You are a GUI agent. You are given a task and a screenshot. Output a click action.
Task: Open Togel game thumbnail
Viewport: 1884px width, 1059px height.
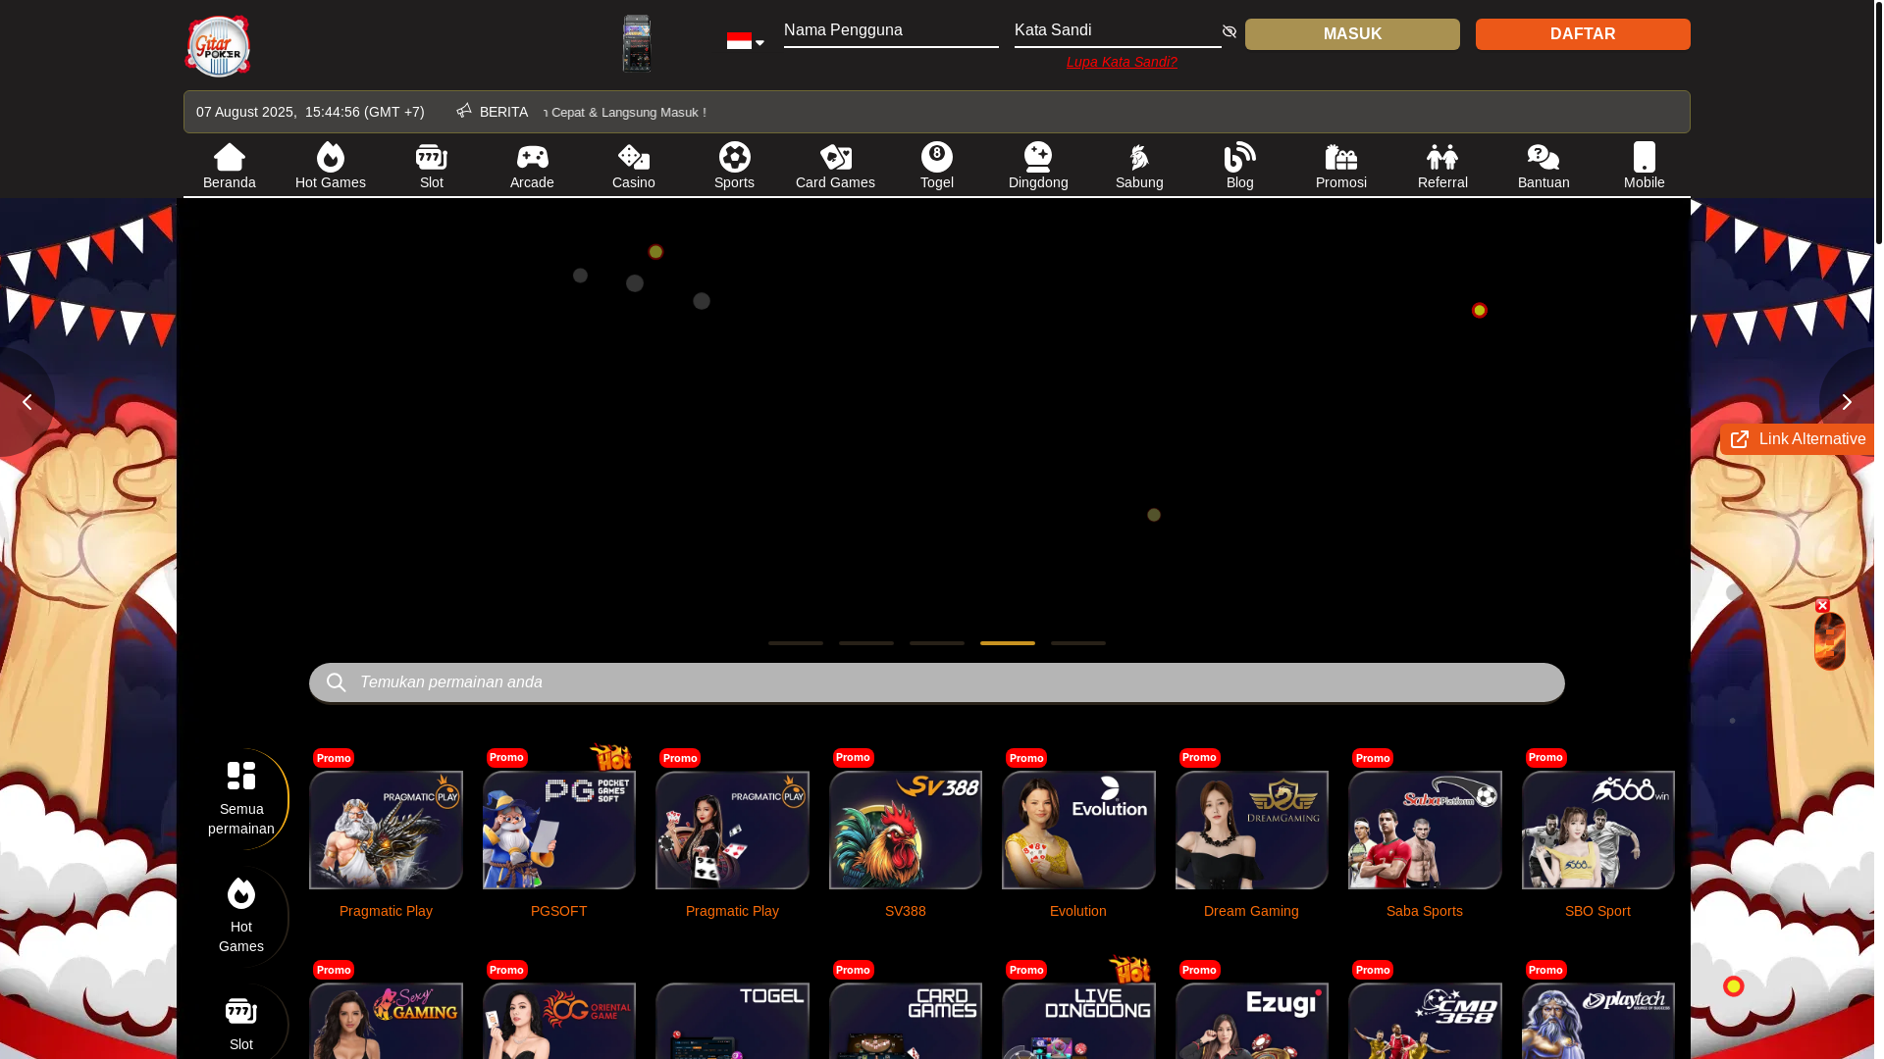click(732, 1021)
